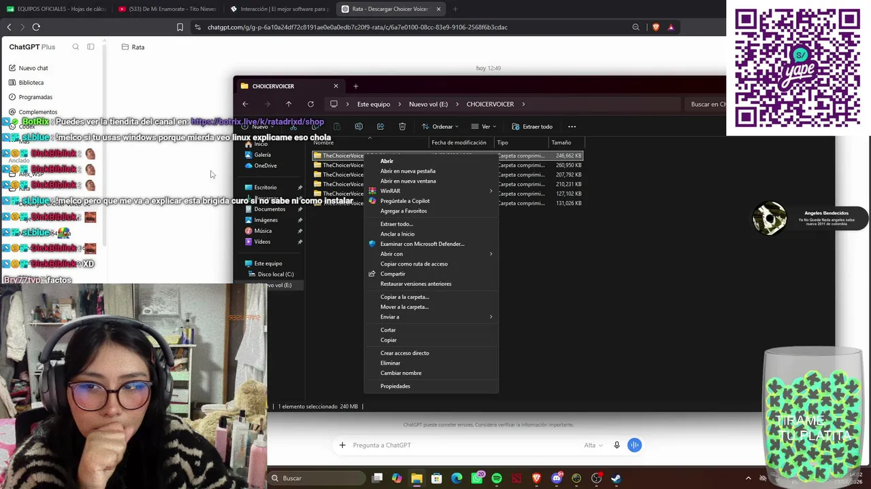This screenshot has height=489, width=871.
Task: Choose Examinar con Microsoft Defender
Action: (431, 244)
